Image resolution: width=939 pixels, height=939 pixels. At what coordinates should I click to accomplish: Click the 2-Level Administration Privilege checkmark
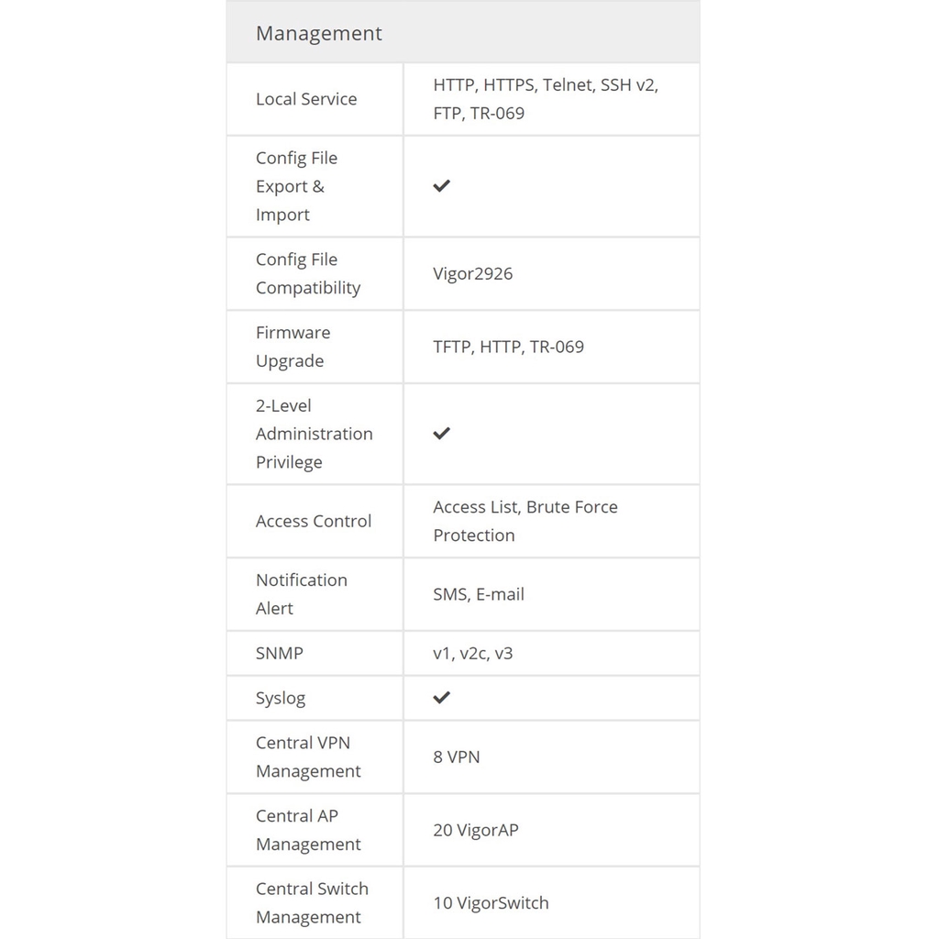coord(442,433)
